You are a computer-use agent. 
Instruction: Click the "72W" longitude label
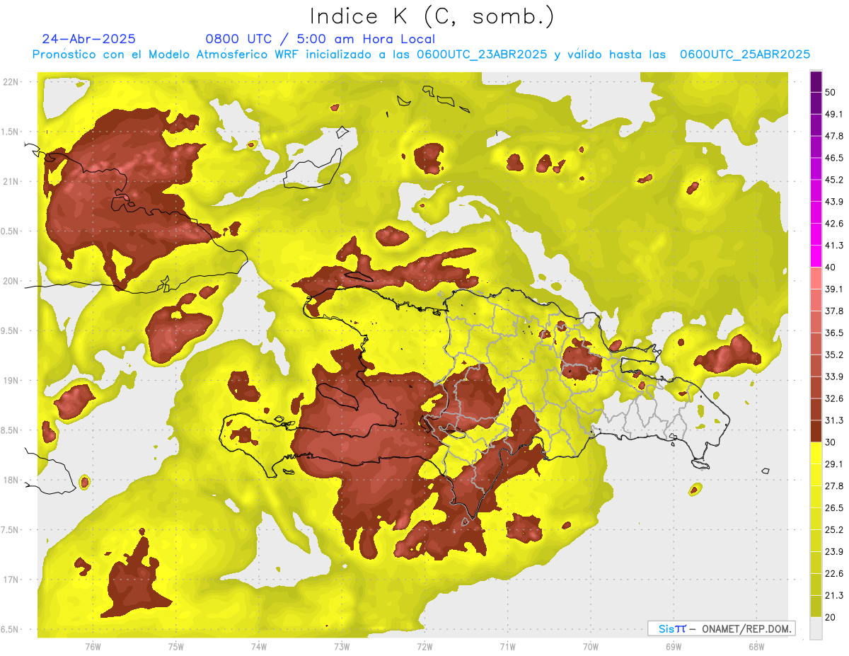pos(424,647)
